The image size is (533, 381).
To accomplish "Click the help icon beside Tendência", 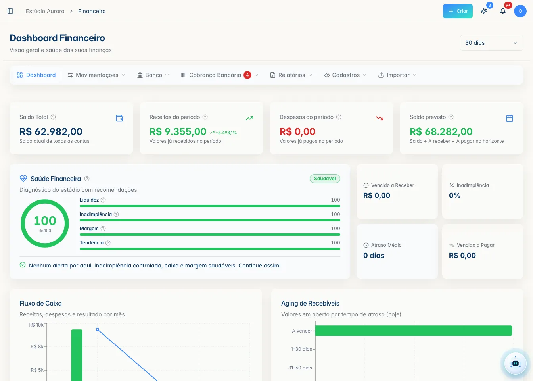I will (x=108, y=243).
